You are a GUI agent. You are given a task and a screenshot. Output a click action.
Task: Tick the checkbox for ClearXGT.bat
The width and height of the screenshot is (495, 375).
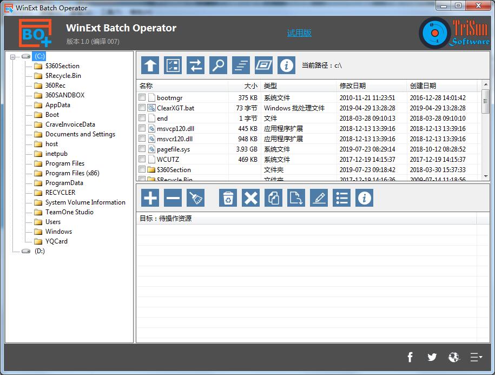[x=142, y=108]
